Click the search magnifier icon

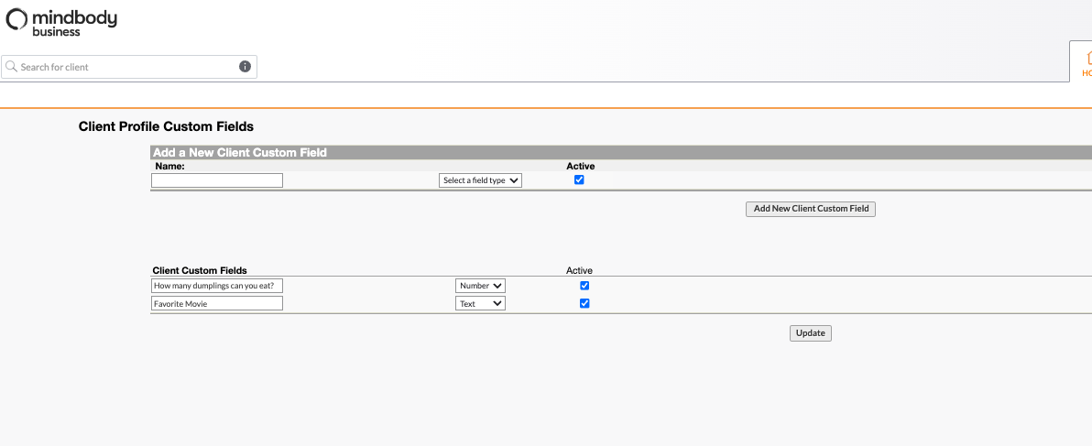(x=11, y=67)
